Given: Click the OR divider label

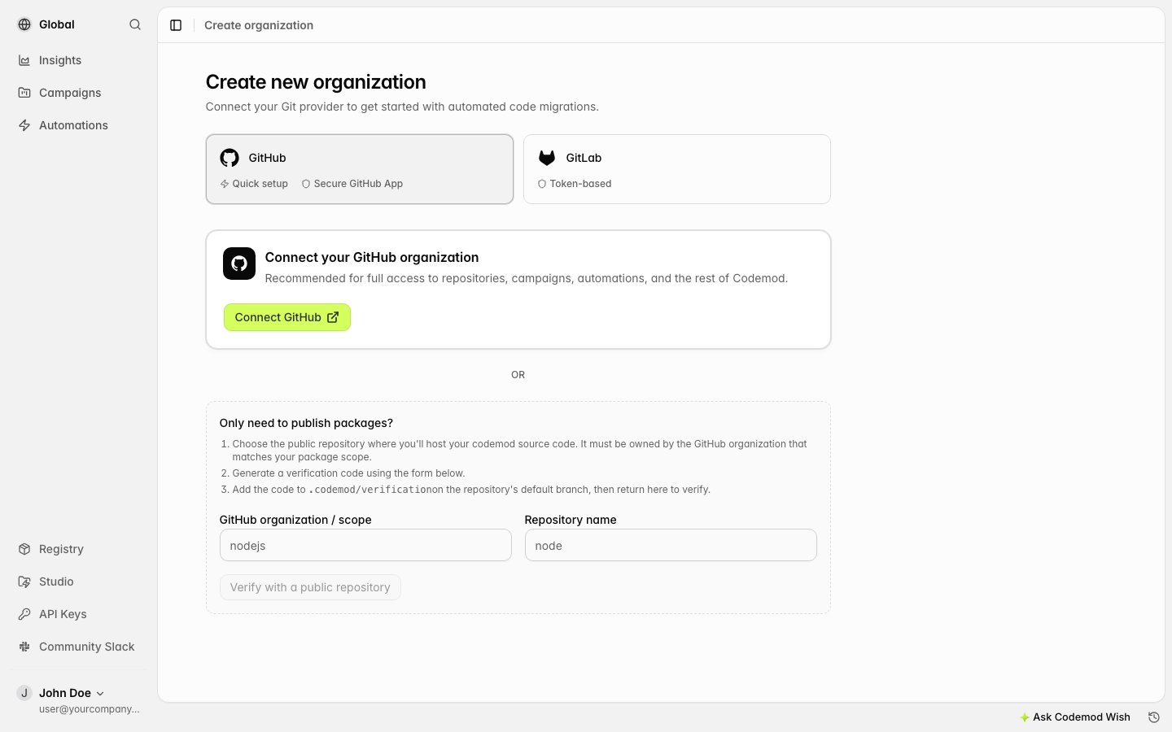Looking at the screenshot, I should 518,375.
